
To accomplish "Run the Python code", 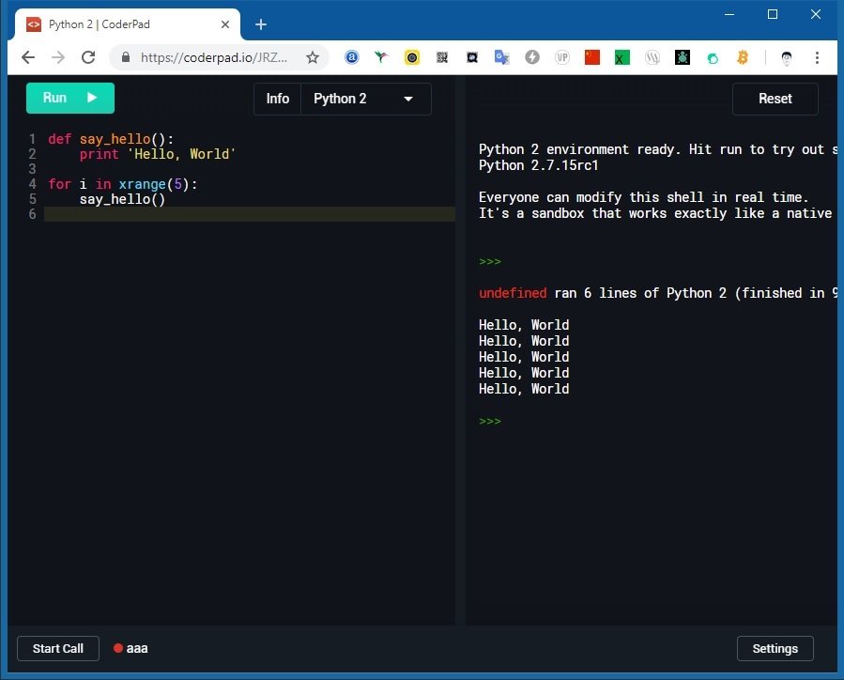I will coord(70,98).
